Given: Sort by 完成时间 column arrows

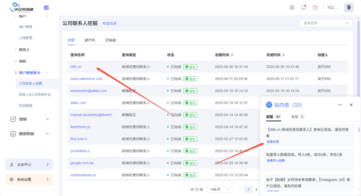Looking at the screenshot, I should [x=283, y=55].
